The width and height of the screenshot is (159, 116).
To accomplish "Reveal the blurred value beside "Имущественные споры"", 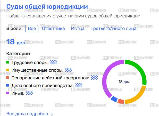I will [69, 70].
